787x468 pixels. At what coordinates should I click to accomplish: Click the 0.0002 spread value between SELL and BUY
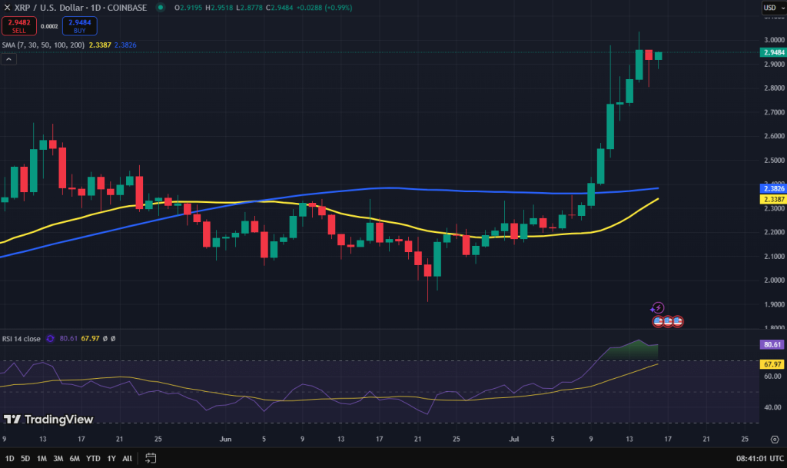49,26
